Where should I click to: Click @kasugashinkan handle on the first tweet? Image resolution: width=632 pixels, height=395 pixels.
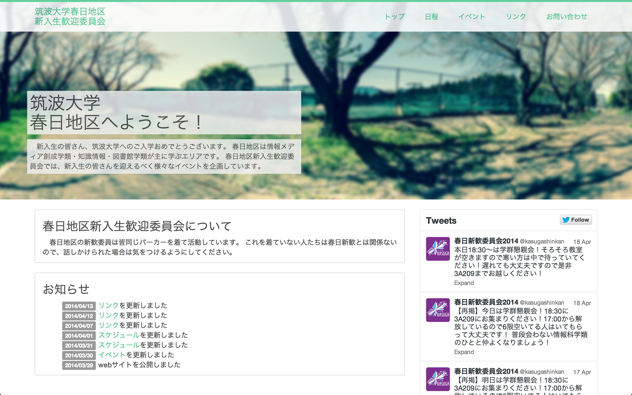tap(542, 242)
